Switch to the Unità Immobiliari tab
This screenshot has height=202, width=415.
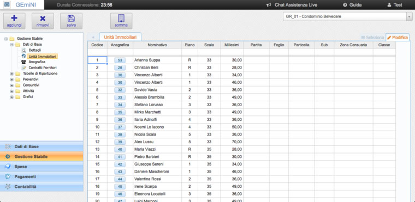point(120,37)
